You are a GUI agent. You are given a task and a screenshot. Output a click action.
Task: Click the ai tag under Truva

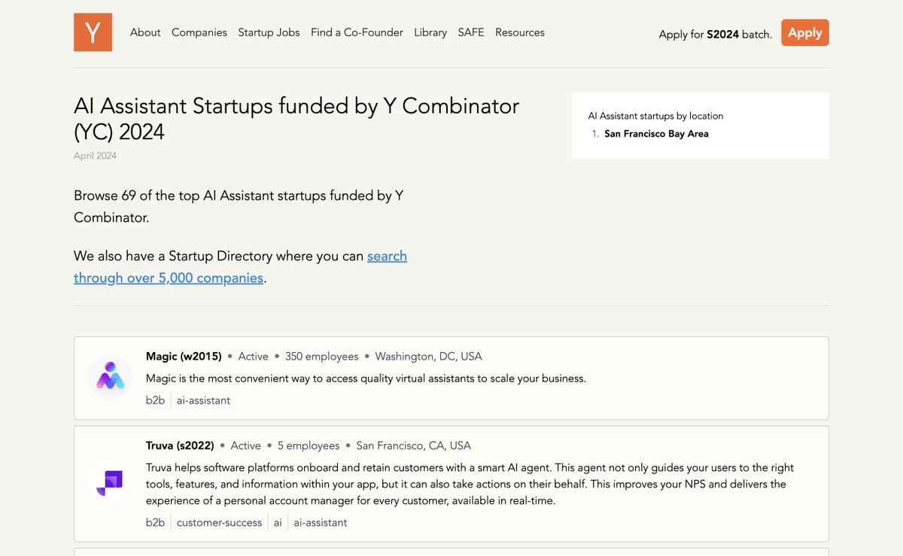click(278, 522)
